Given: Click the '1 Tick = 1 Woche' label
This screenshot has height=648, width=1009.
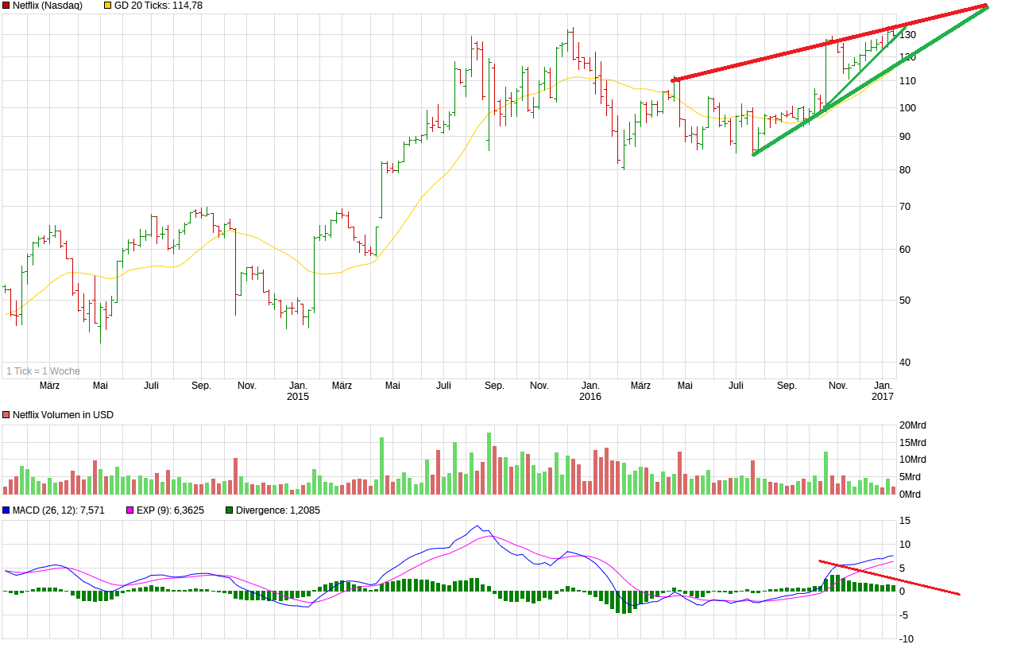Looking at the screenshot, I should [42, 370].
